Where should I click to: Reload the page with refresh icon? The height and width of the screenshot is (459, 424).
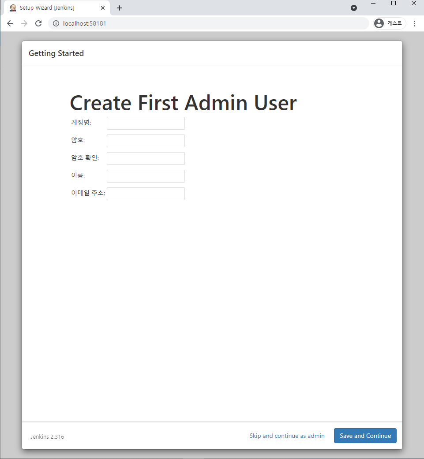38,23
